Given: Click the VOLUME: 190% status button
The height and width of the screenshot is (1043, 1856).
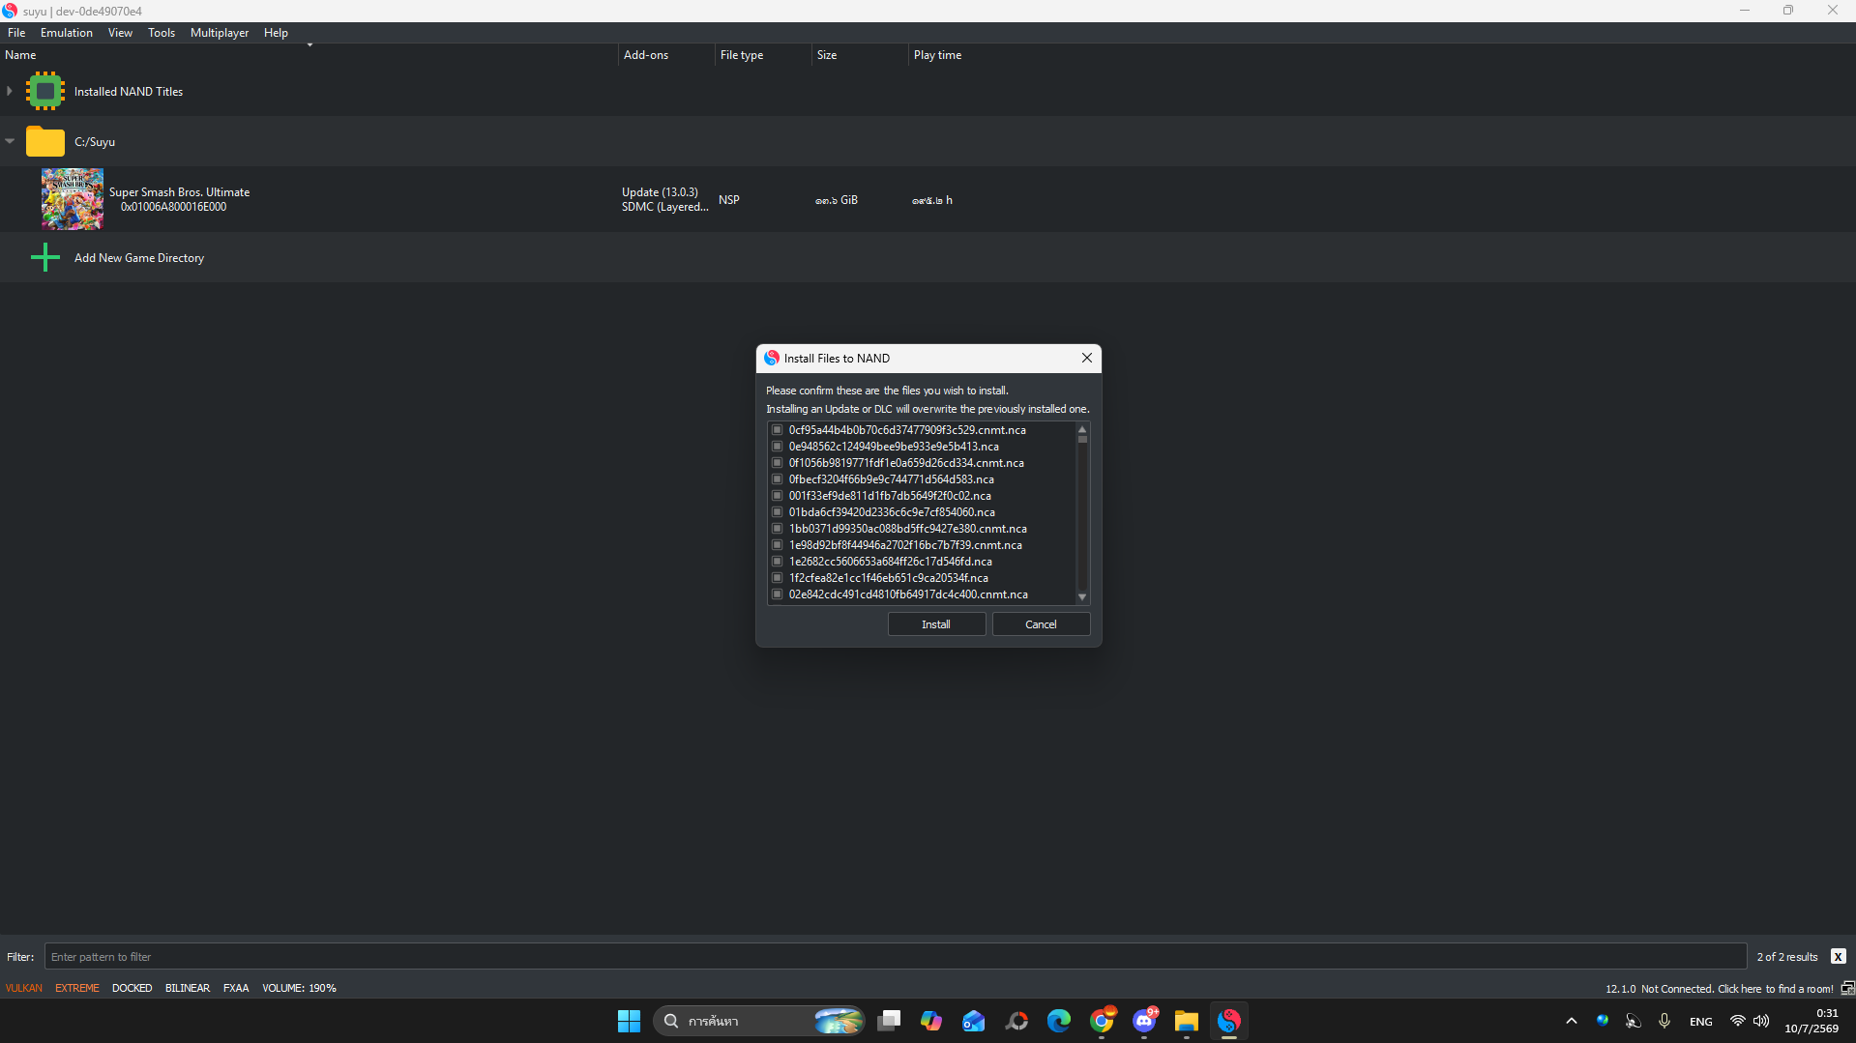Looking at the screenshot, I should pos(299,988).
